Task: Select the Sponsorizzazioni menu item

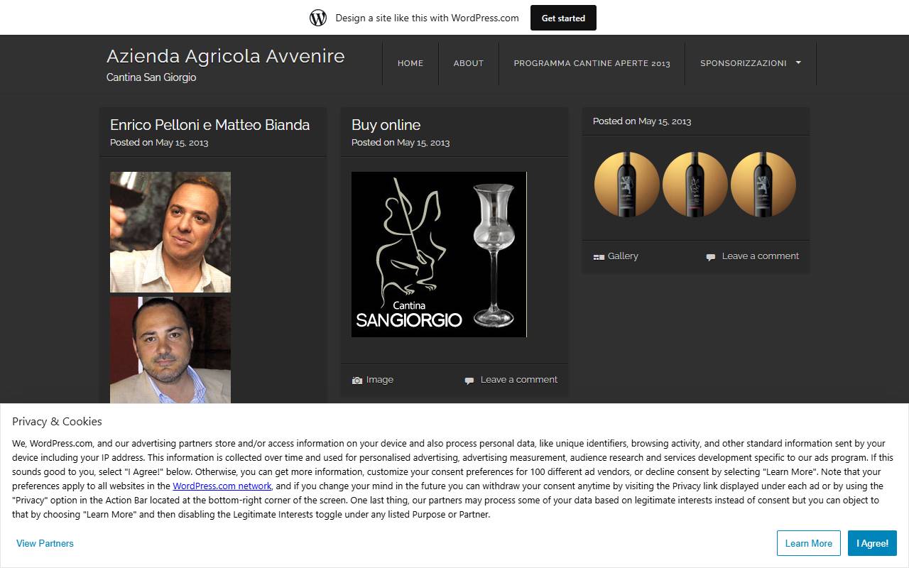Action: pyautogui.click(x=744, y=63)
